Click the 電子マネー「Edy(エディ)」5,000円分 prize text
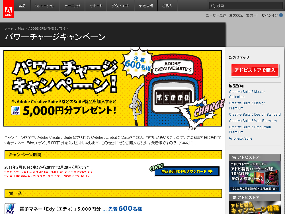 (x=60, y=209)
